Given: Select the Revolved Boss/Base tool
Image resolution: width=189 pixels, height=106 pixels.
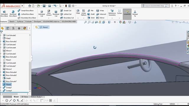Looking at the screenshot, I should click(13, 14).
